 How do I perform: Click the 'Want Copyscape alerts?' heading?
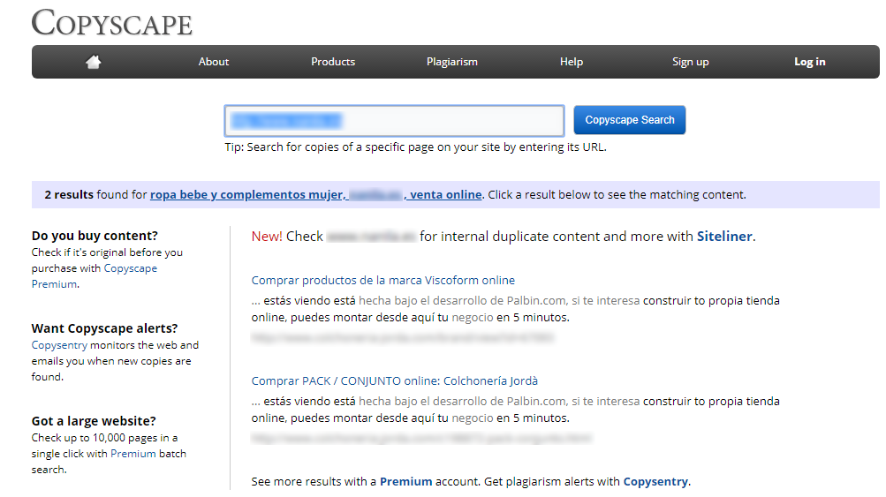tap(104, 328)
